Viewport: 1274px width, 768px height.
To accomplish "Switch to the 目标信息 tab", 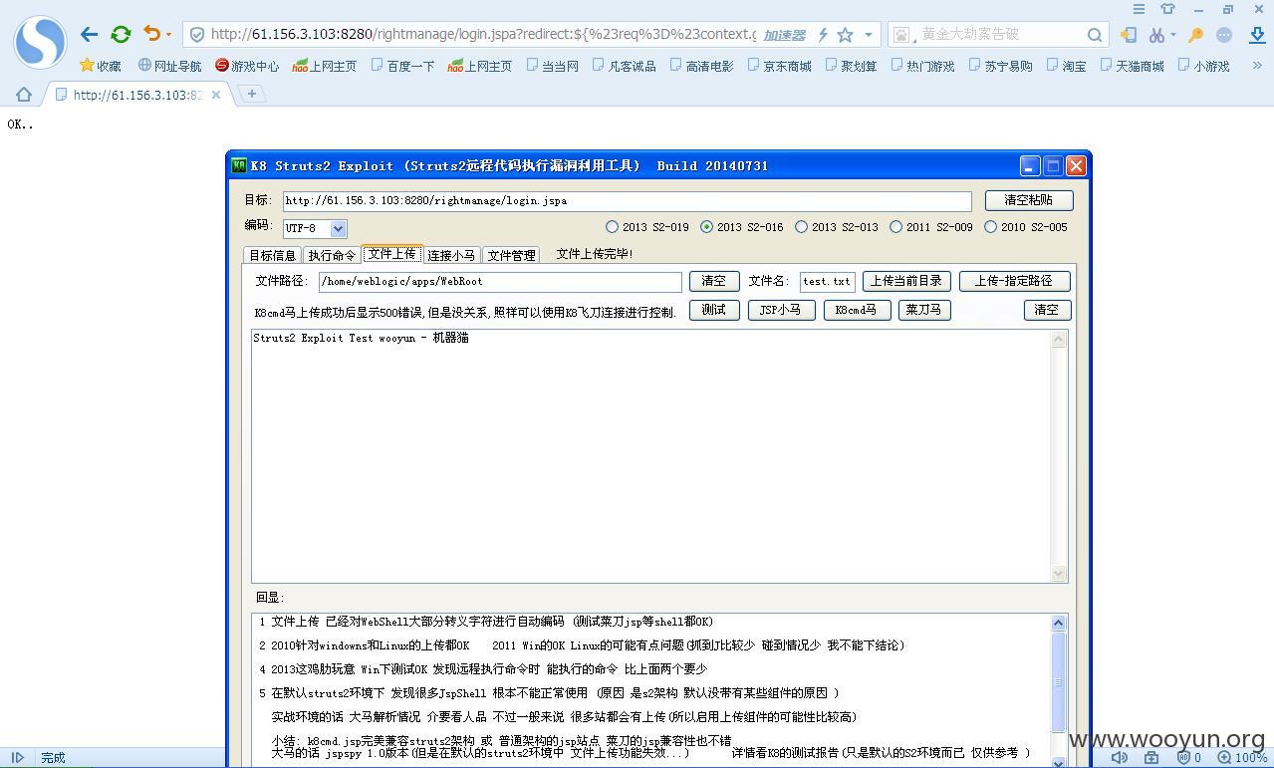I will 272,255.
